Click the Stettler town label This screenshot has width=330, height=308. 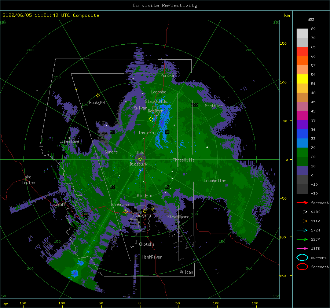click(x=214, y=106)
